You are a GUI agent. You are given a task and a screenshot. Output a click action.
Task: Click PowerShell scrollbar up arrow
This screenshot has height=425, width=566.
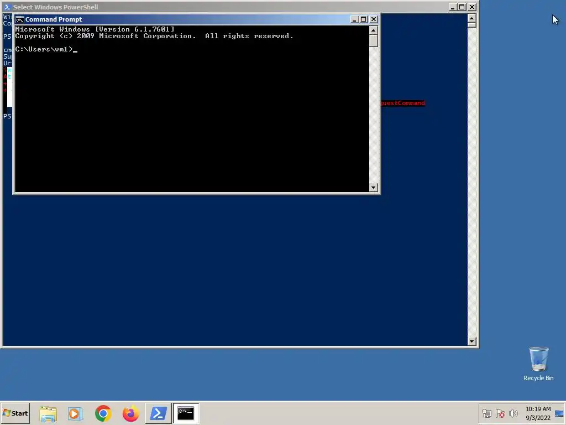(472, 18)
